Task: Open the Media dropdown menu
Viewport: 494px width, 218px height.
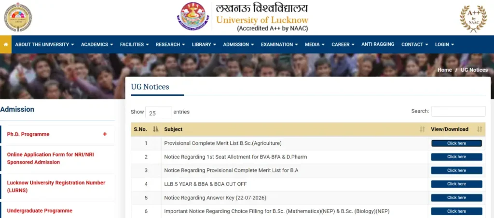Action: click(x=315, y=45)
